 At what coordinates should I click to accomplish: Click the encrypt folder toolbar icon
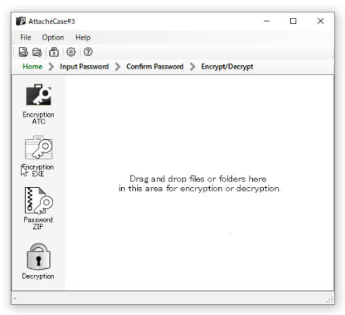[37, 52]
